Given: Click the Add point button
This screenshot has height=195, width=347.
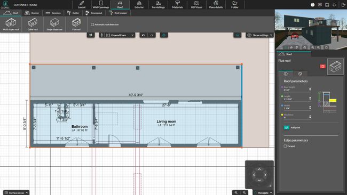Looking at the screenshot, I should tap(292, 127).
